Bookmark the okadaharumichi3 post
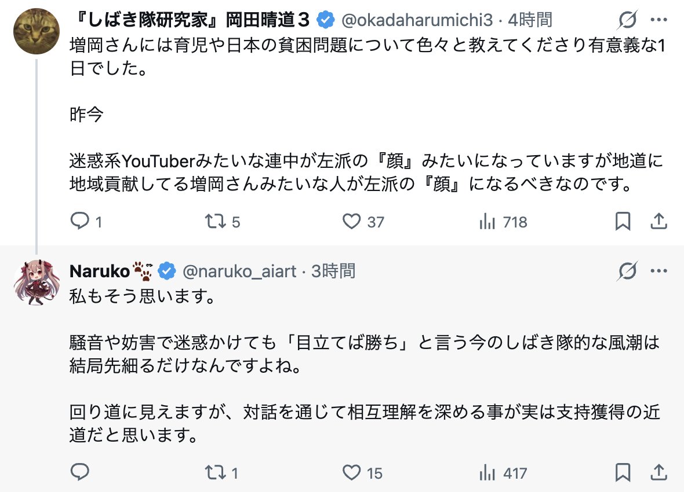Viewport: 684px width, 492px height. click(x=623, y=221)
